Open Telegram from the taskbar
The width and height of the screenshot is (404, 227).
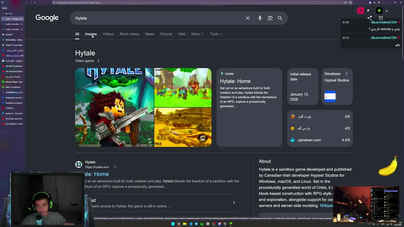[196, 224]
